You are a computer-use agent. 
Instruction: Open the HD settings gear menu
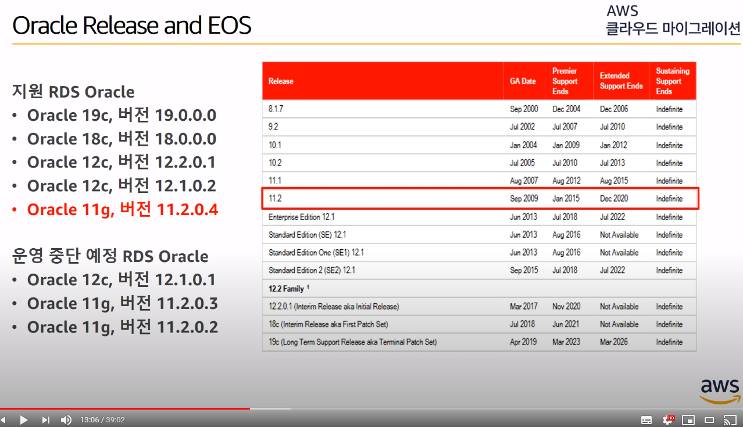pos(669,419)
